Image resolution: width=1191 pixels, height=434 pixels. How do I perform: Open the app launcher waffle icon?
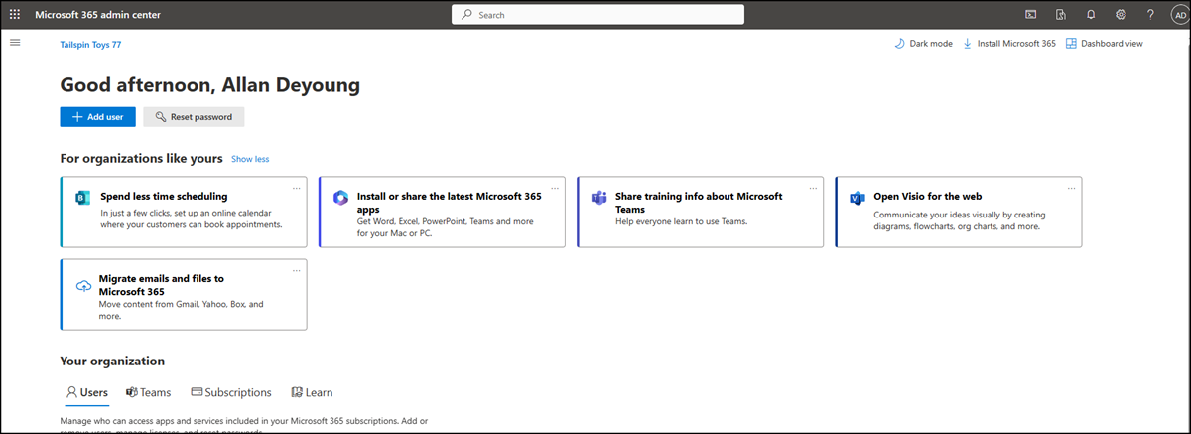coord(15,15)
